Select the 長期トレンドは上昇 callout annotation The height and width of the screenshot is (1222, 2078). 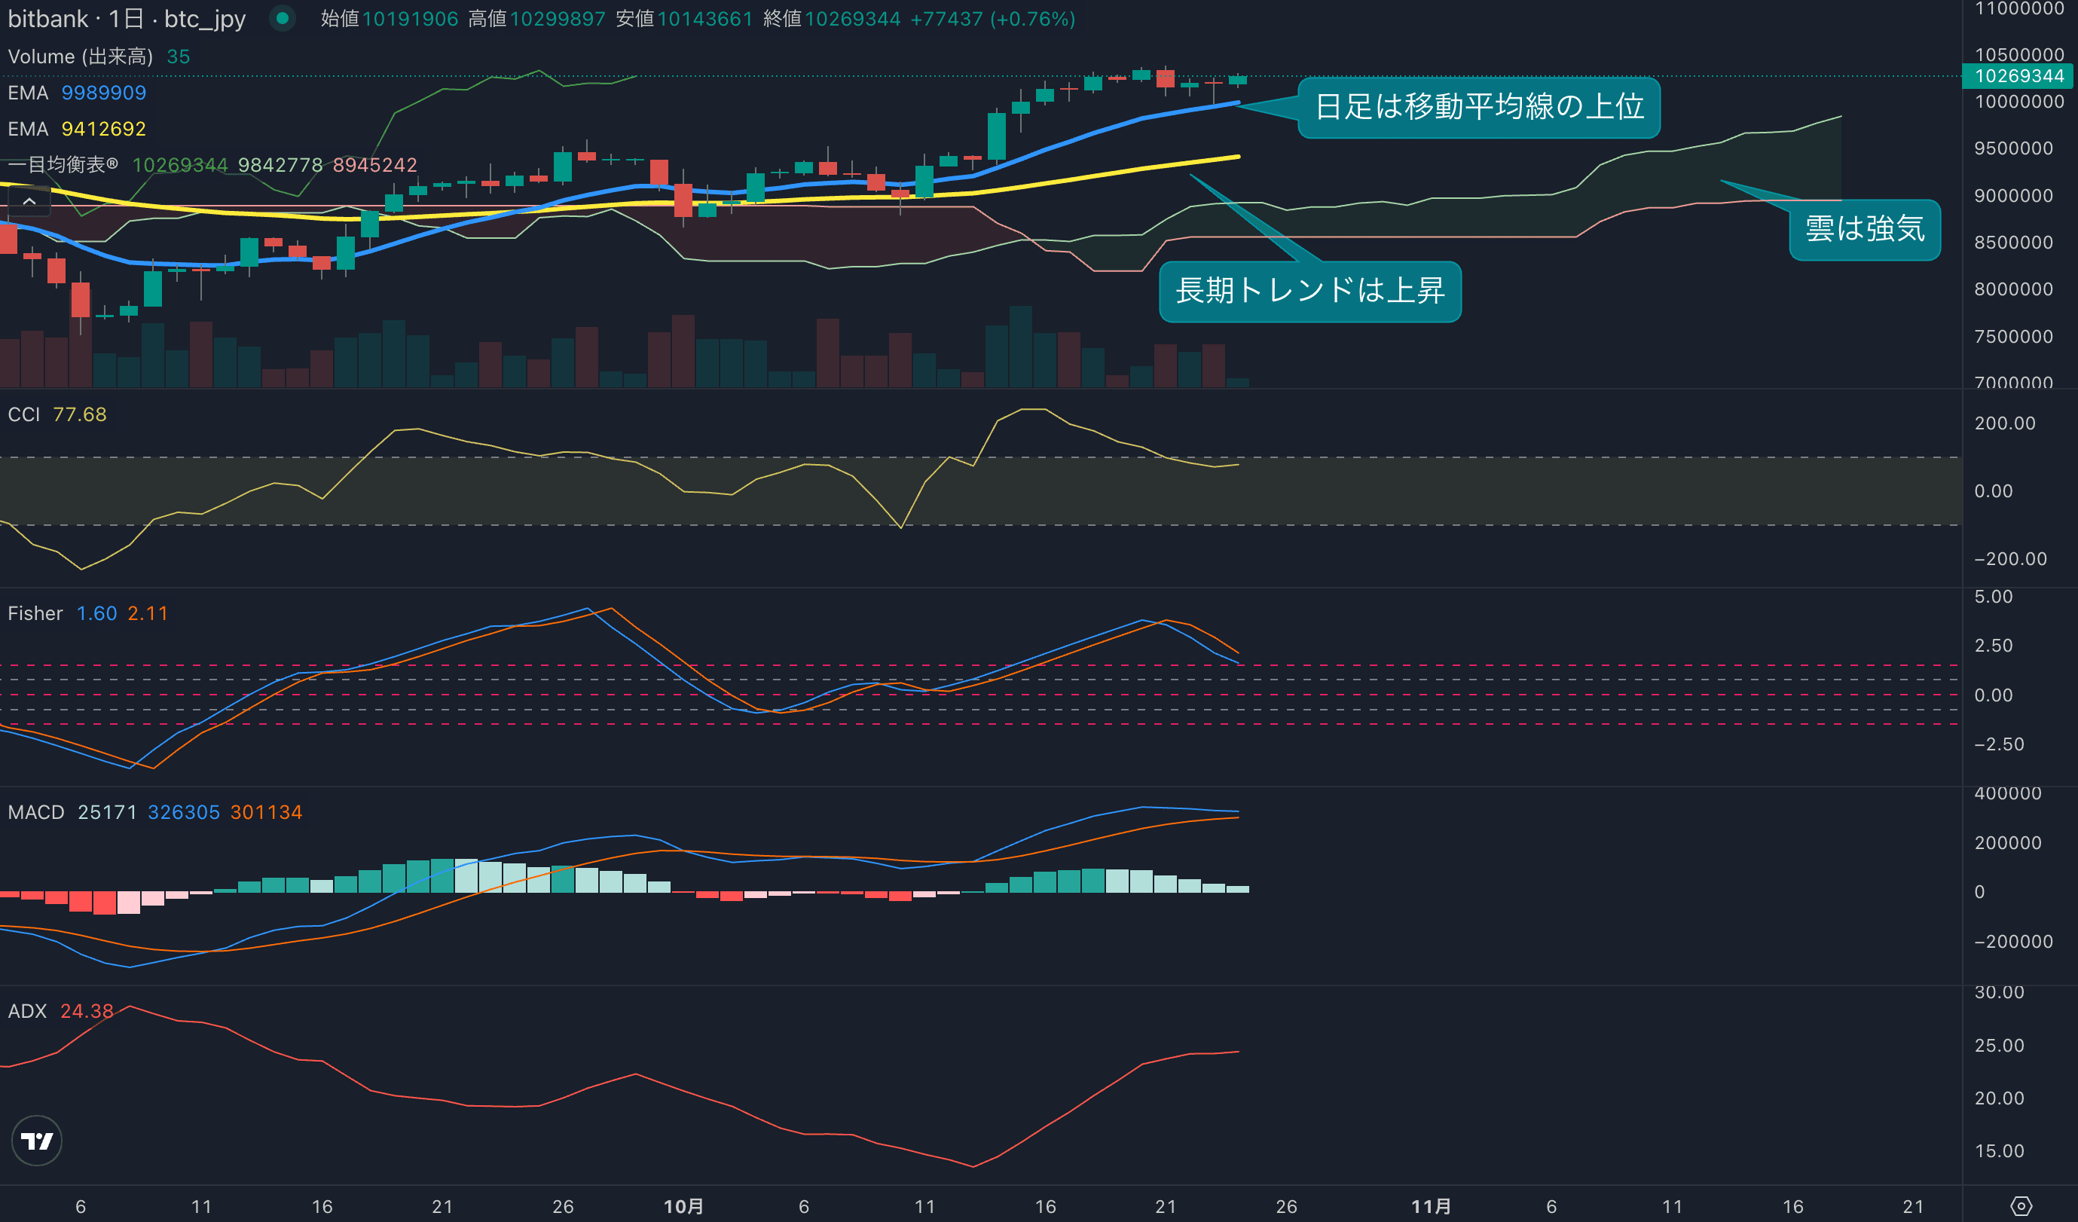point(1309,291)
